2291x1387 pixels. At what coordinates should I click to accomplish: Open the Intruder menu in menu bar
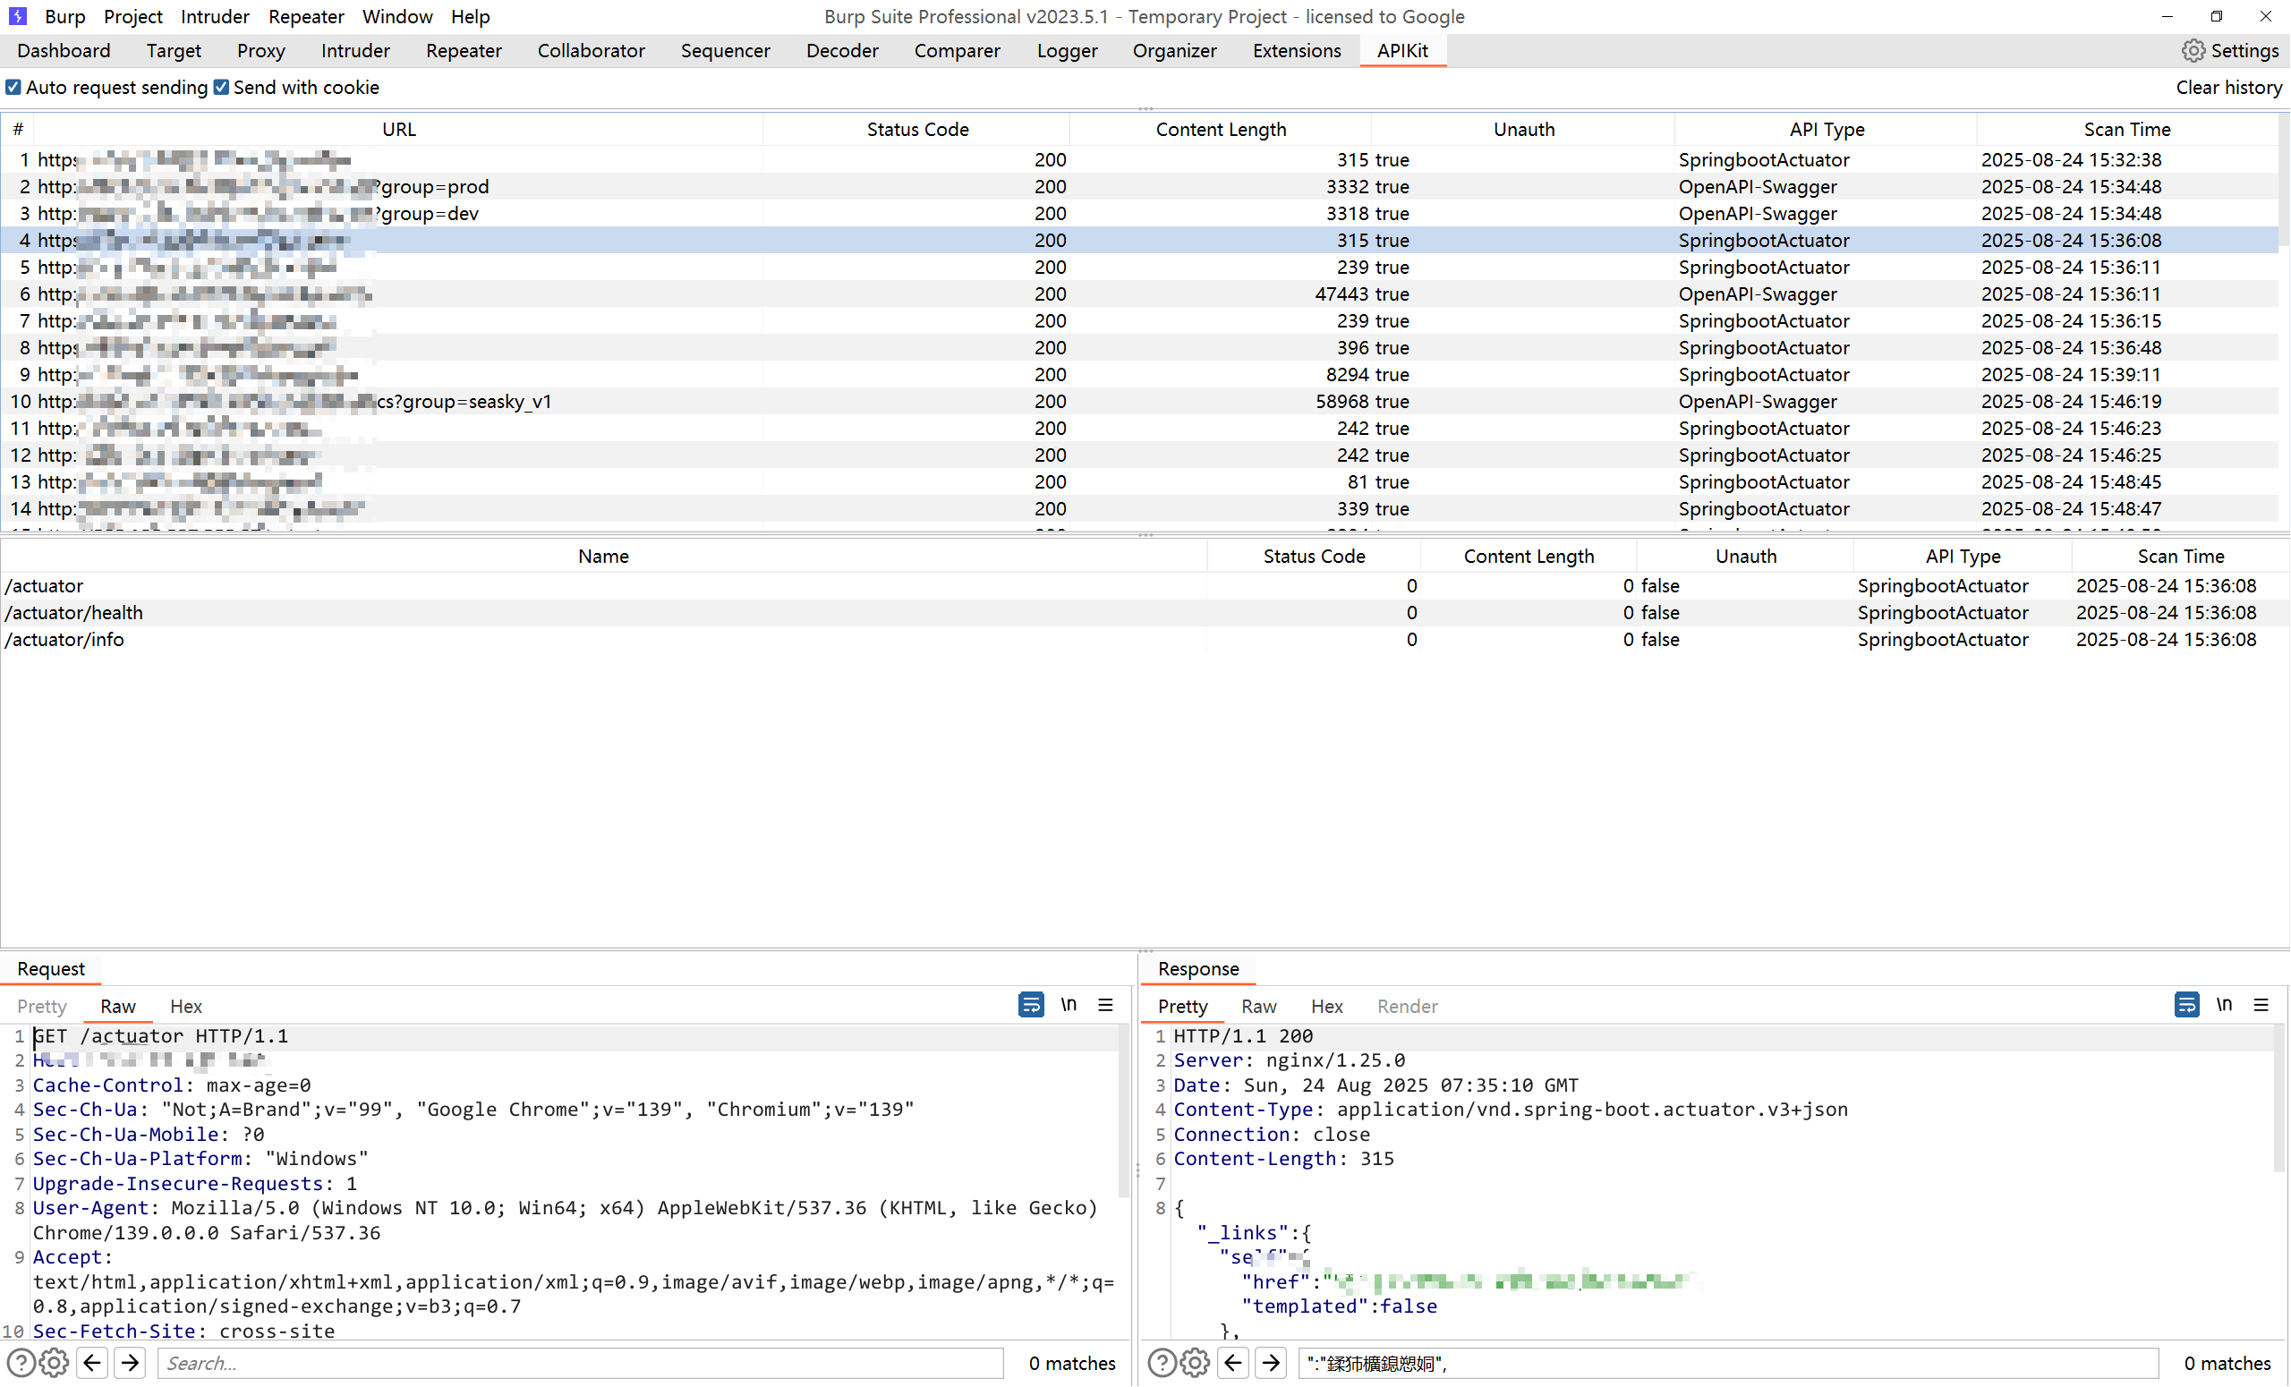click(214, 17)
